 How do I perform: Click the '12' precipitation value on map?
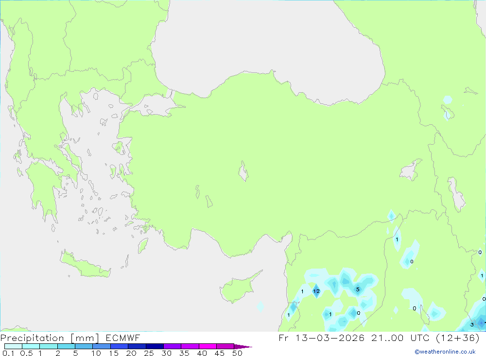(x=316, y=291)
